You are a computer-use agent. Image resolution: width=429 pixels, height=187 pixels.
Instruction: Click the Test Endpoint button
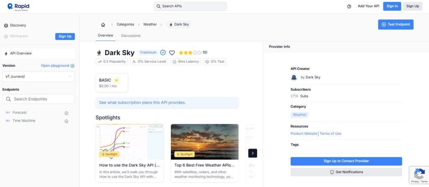395,25
